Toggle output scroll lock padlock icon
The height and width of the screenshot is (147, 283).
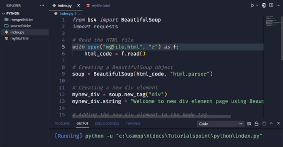[x=256, y=124]
